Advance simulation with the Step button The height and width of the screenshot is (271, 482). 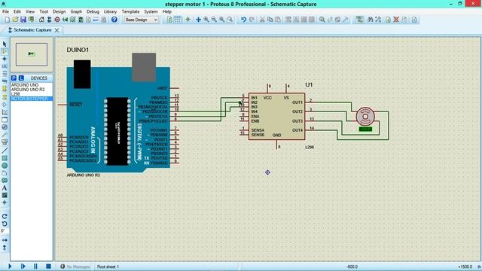(23, 266)
